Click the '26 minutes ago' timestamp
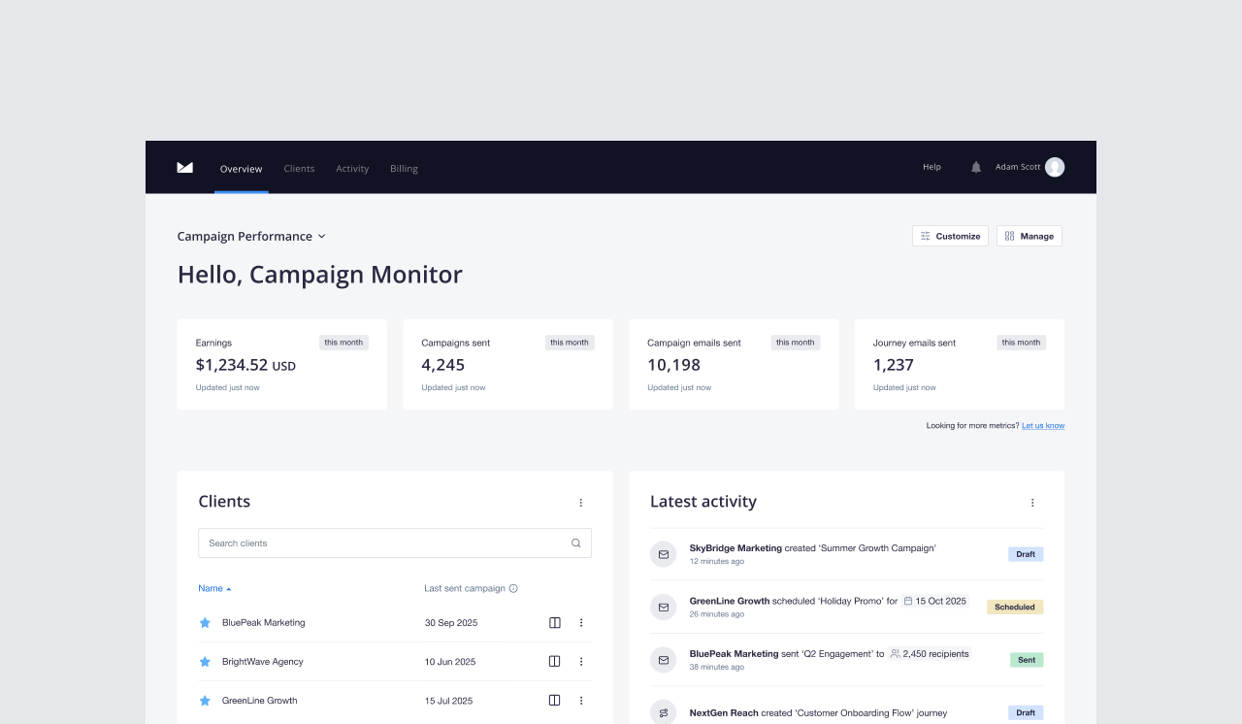 point(717,614)
